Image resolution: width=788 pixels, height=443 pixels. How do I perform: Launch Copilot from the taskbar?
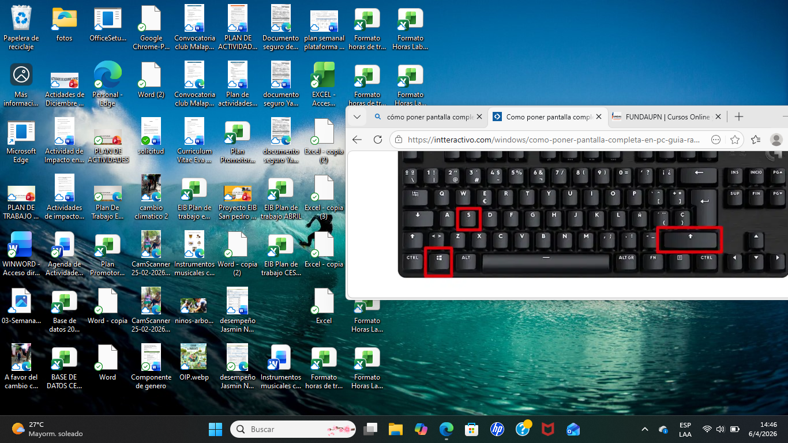pos(421,429)
